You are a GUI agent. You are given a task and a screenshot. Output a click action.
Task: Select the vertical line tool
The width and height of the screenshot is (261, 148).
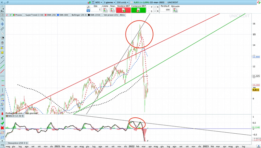click(x=2, y=90)
